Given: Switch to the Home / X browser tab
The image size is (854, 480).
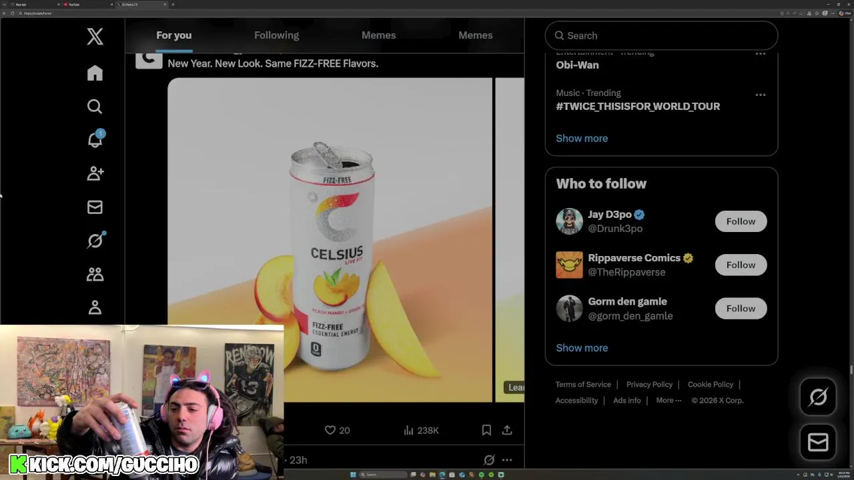Looking at the screenshot, I should point(141,5).
